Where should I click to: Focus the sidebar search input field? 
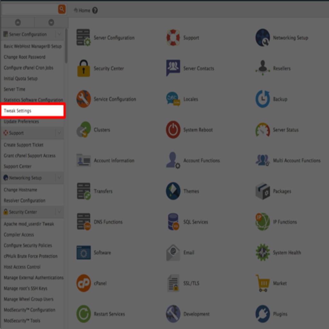click(30, 9)
